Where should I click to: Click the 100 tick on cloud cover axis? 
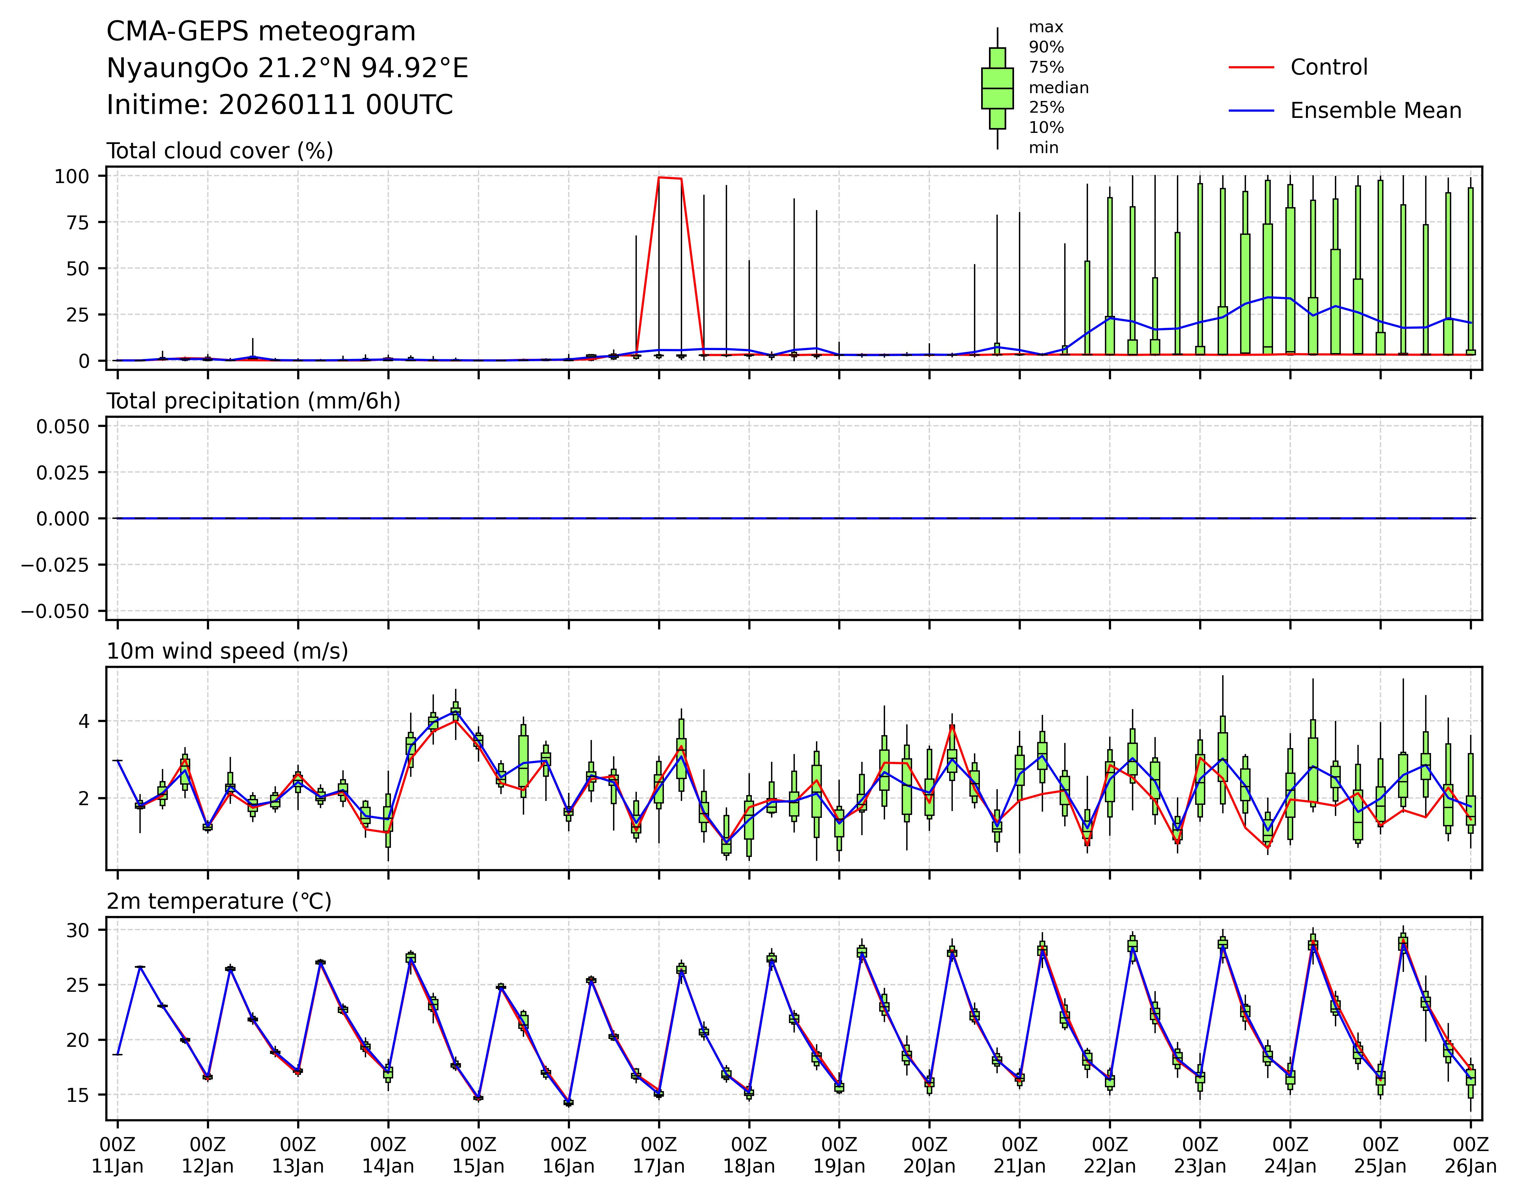click(x=72, y=177)
